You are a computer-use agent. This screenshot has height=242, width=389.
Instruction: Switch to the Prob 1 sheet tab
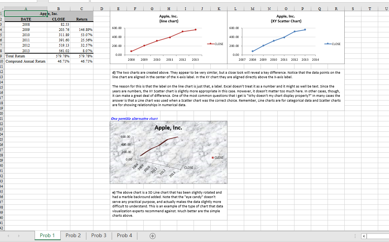47,235
